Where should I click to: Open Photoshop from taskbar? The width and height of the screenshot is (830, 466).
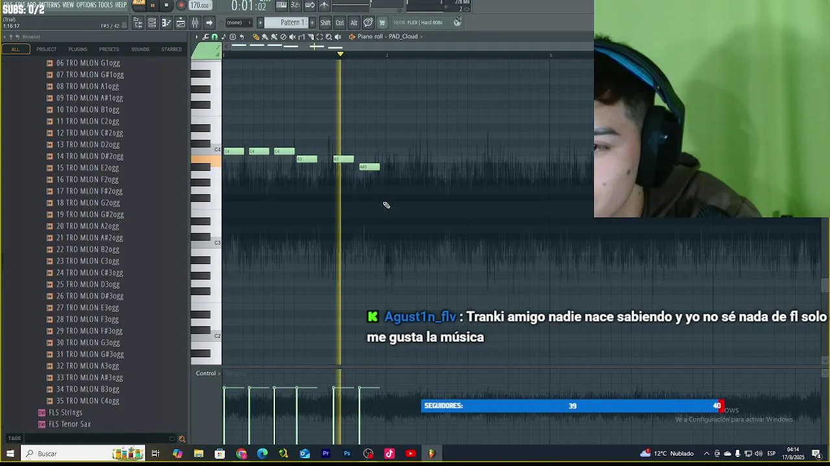coord(347,454)
